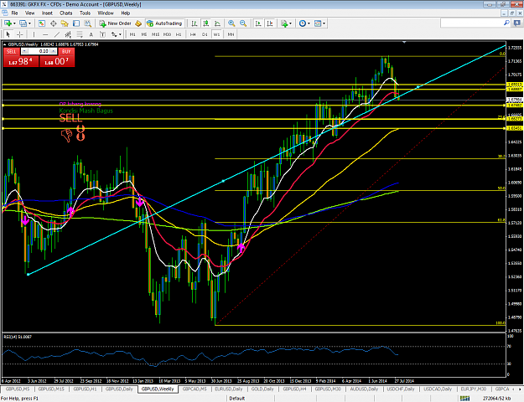Switch to Line Chart display

coord(217,23)
